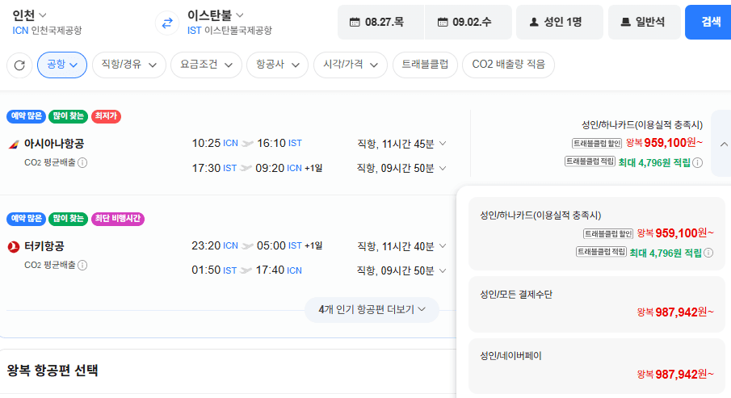Screen dimensions: 731x398
Task: Collapse the Asiana price options panel
Action: click(x=723, y=144)
